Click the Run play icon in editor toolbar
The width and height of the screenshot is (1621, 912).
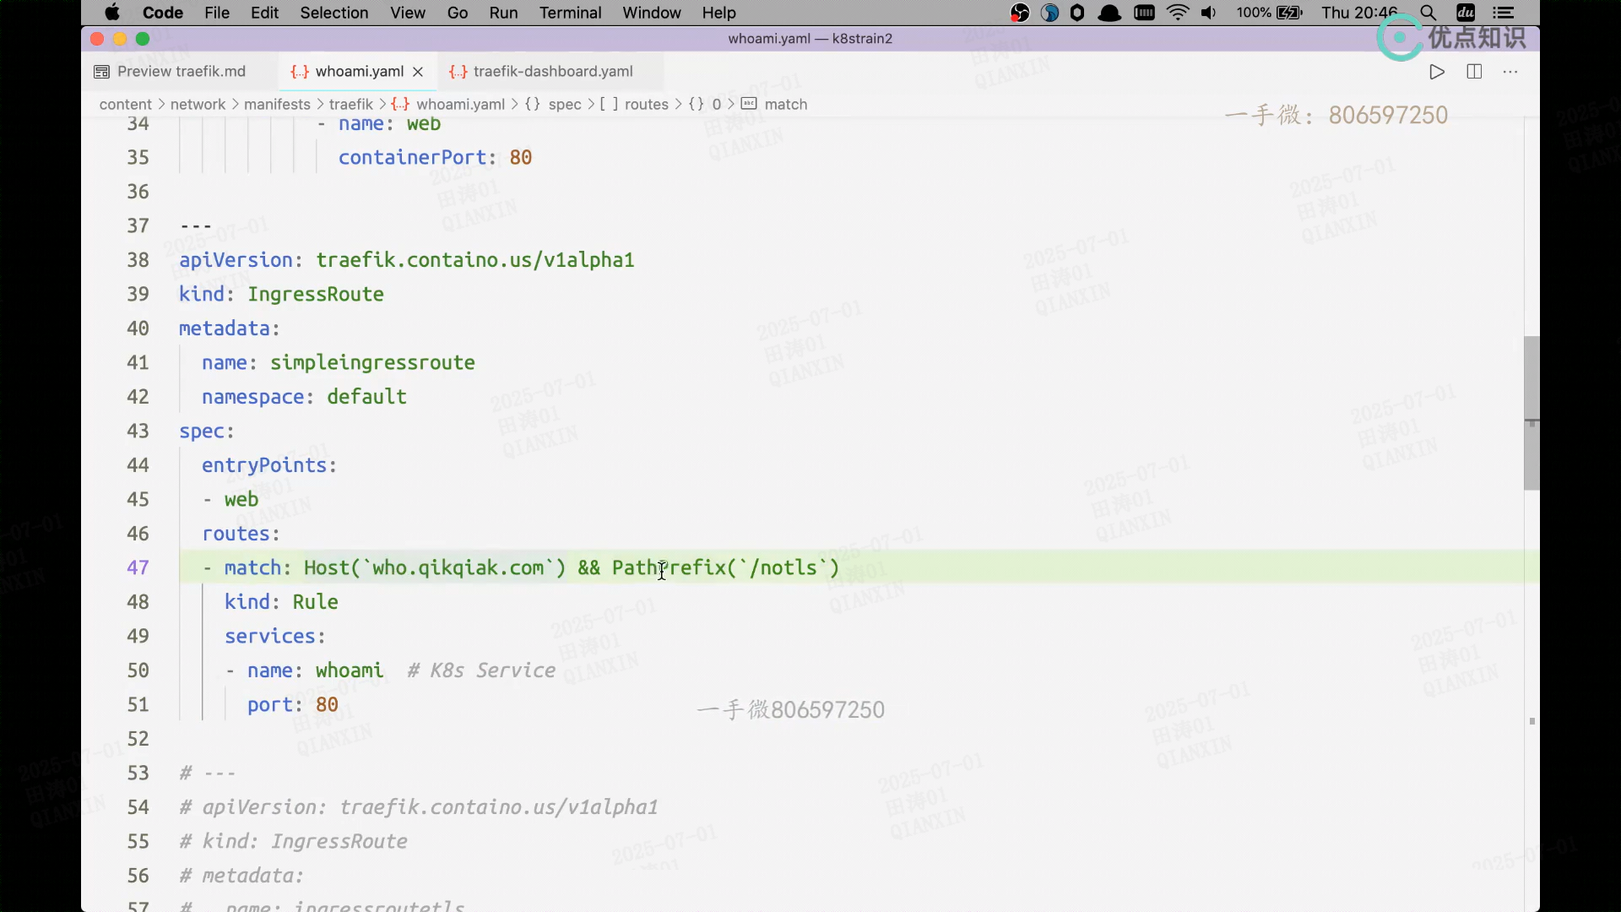click(x=1436, y=72)
